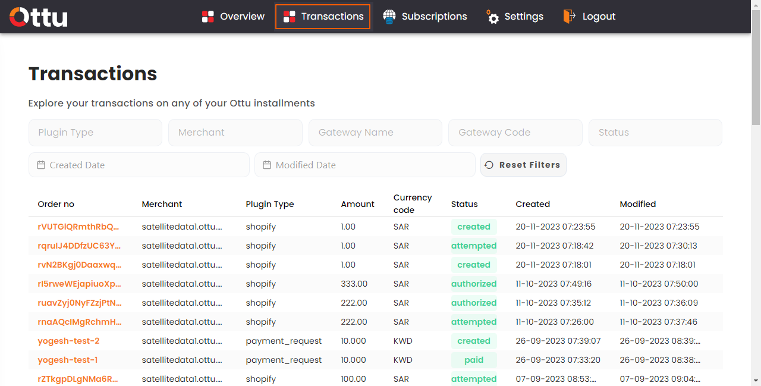The width and height of the screenshot is (761, 386).
Task: Click the Reset Filters button
Action: click(523, 165)
